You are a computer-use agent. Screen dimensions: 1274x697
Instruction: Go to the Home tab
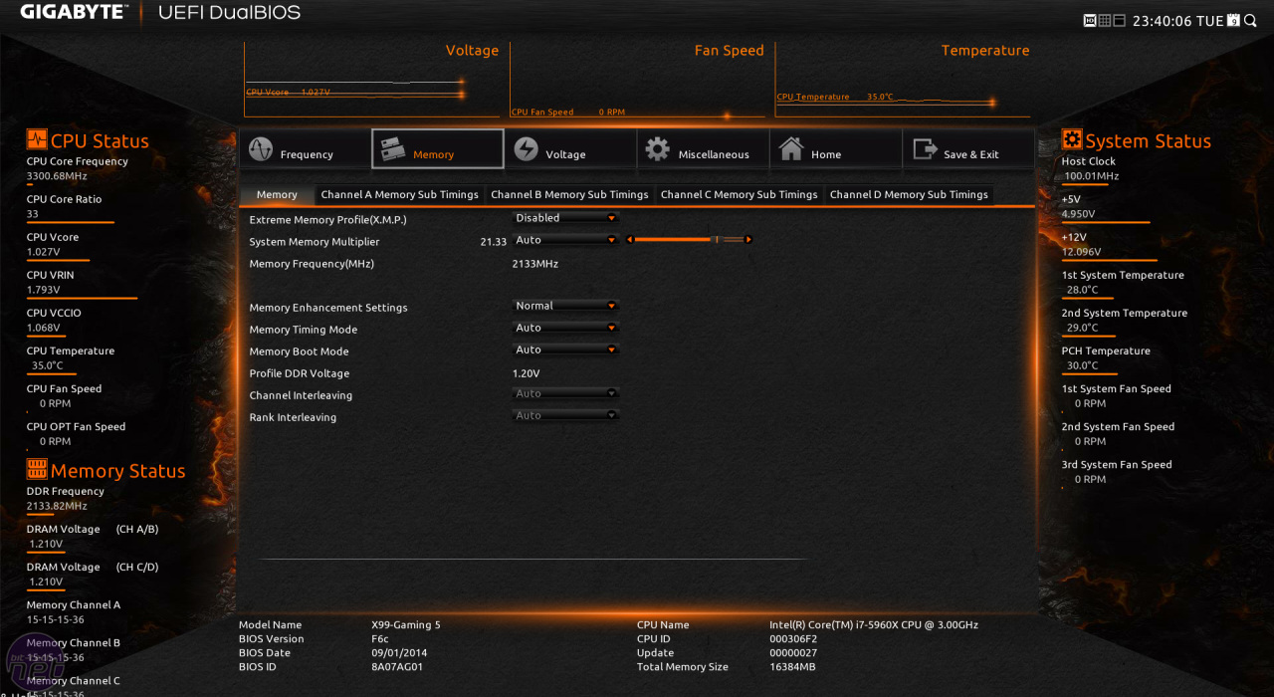835,149
